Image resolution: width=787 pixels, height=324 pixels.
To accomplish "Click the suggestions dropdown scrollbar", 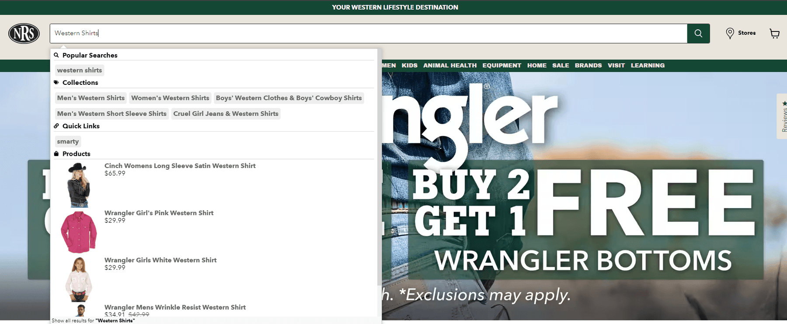I will point(379,175).
